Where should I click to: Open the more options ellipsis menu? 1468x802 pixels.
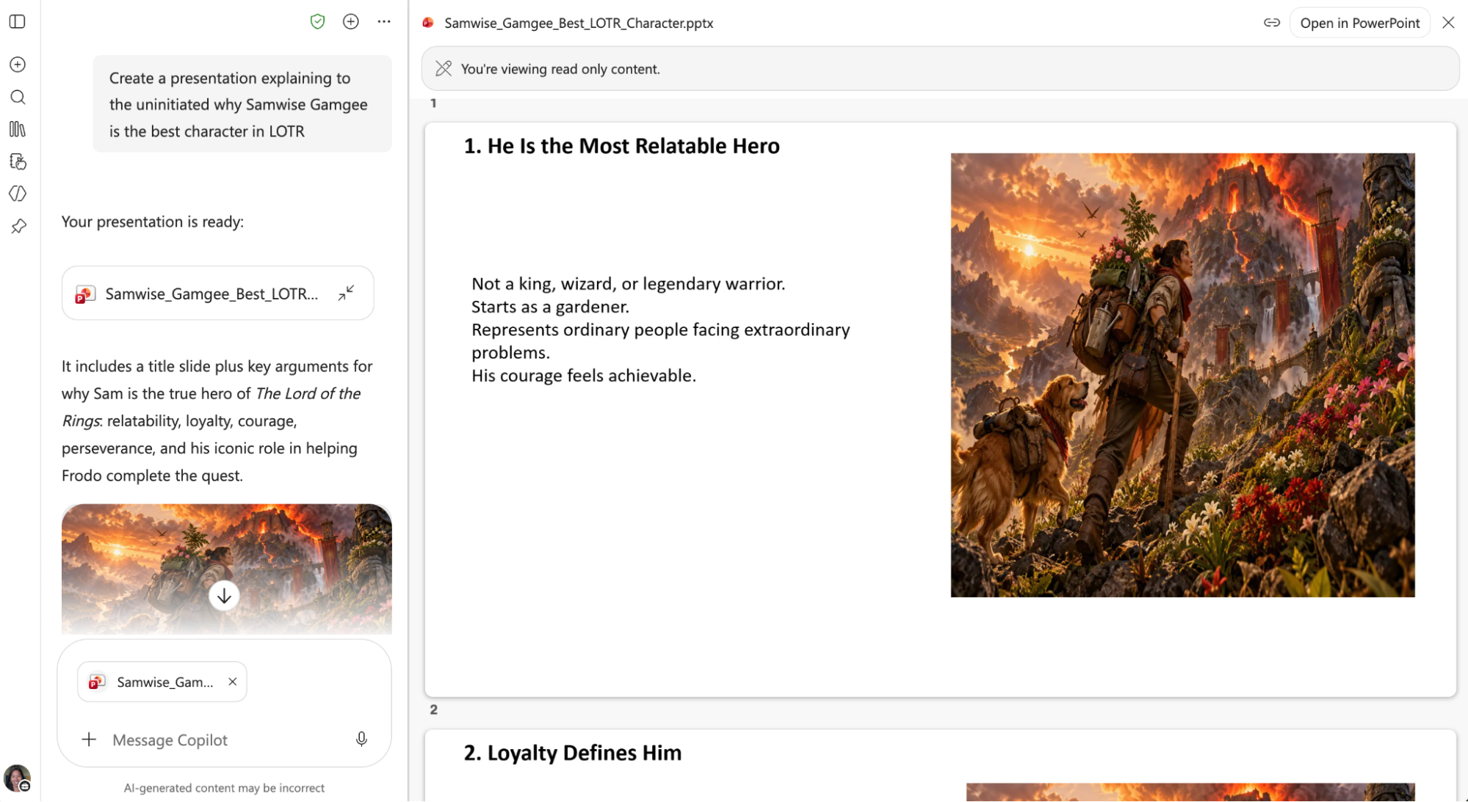coord(384,22)
